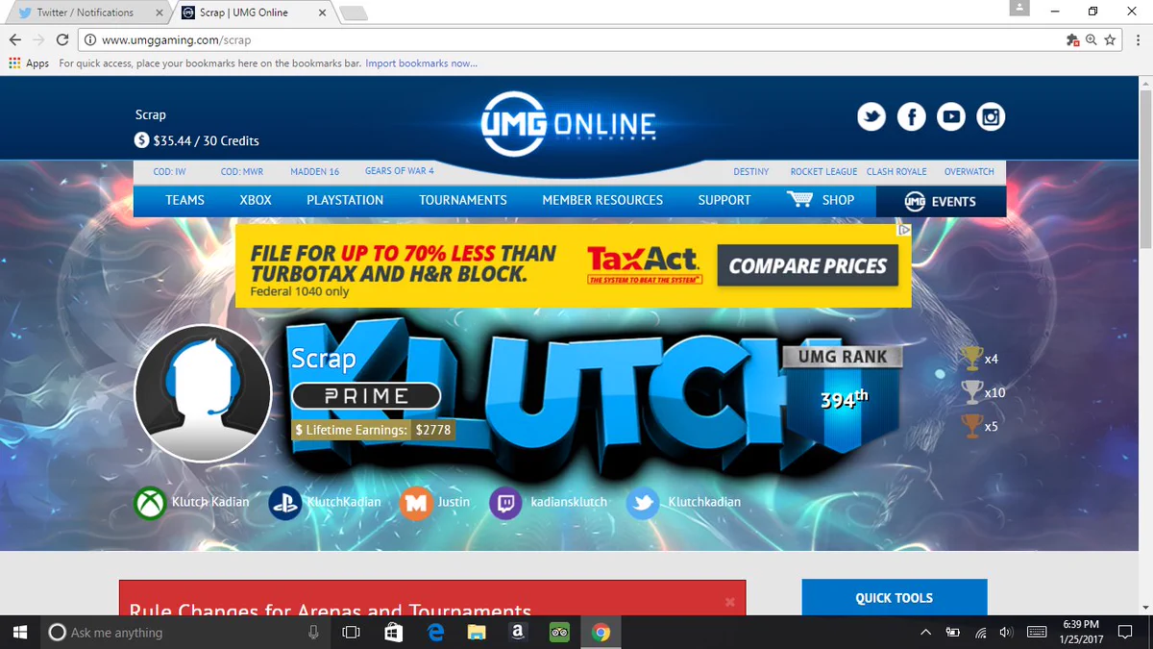Select COD: MWR game link
This screenshot has height=649, width=1153.
click(241, 171)
